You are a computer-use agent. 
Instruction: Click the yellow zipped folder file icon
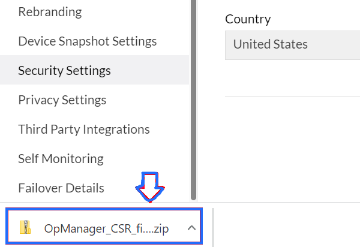(x=25, y=227)
